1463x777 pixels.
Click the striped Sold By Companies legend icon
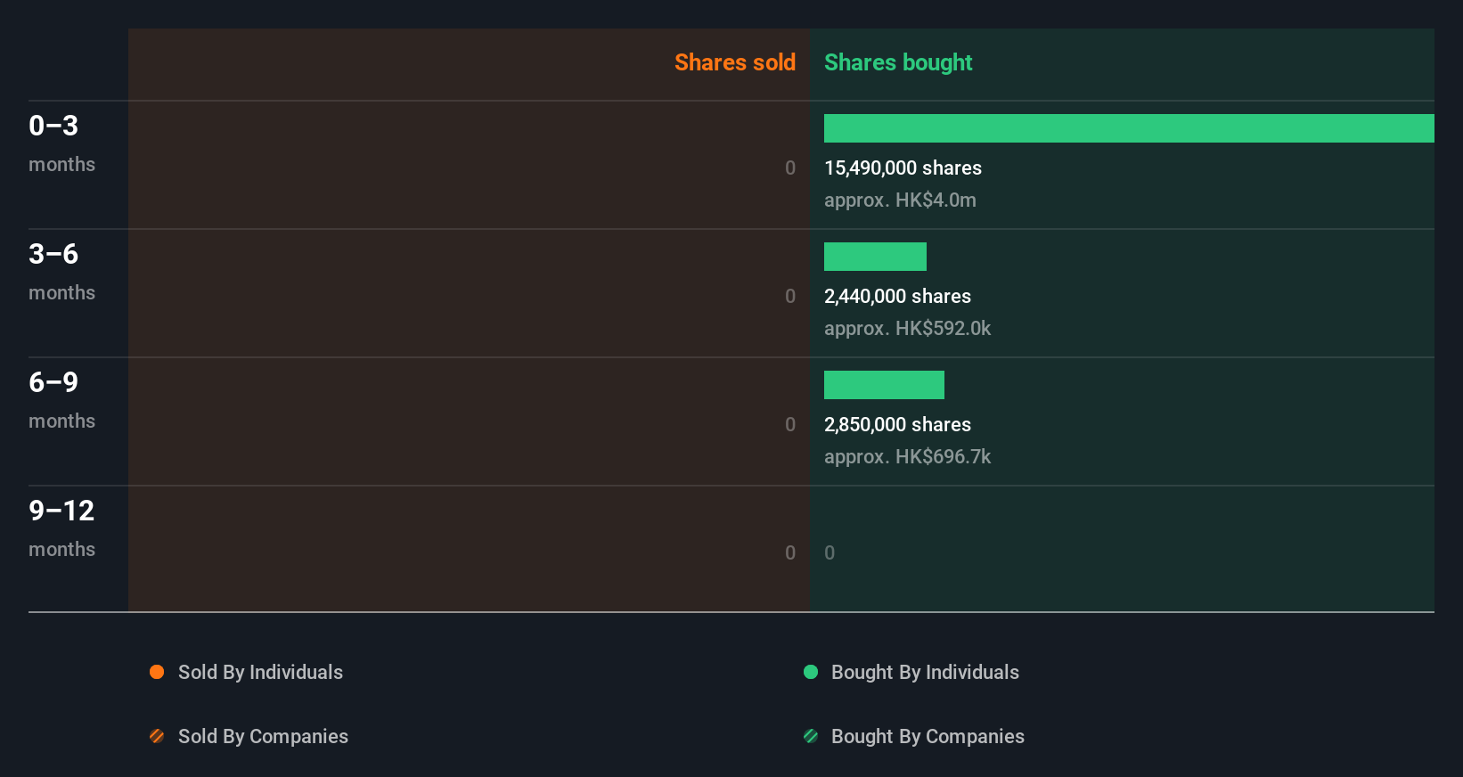(157, 736)
